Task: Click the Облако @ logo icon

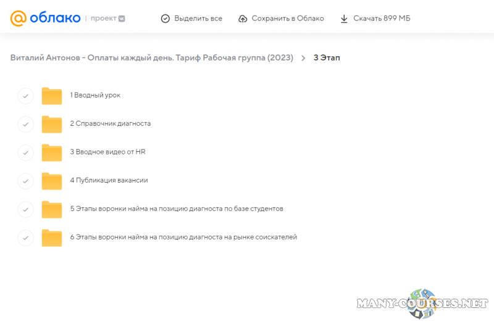Action: (19, 18)
